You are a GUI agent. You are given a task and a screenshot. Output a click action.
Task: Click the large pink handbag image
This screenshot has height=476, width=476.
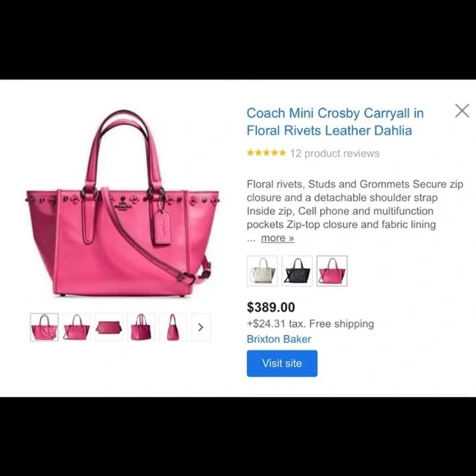(122, 204)
